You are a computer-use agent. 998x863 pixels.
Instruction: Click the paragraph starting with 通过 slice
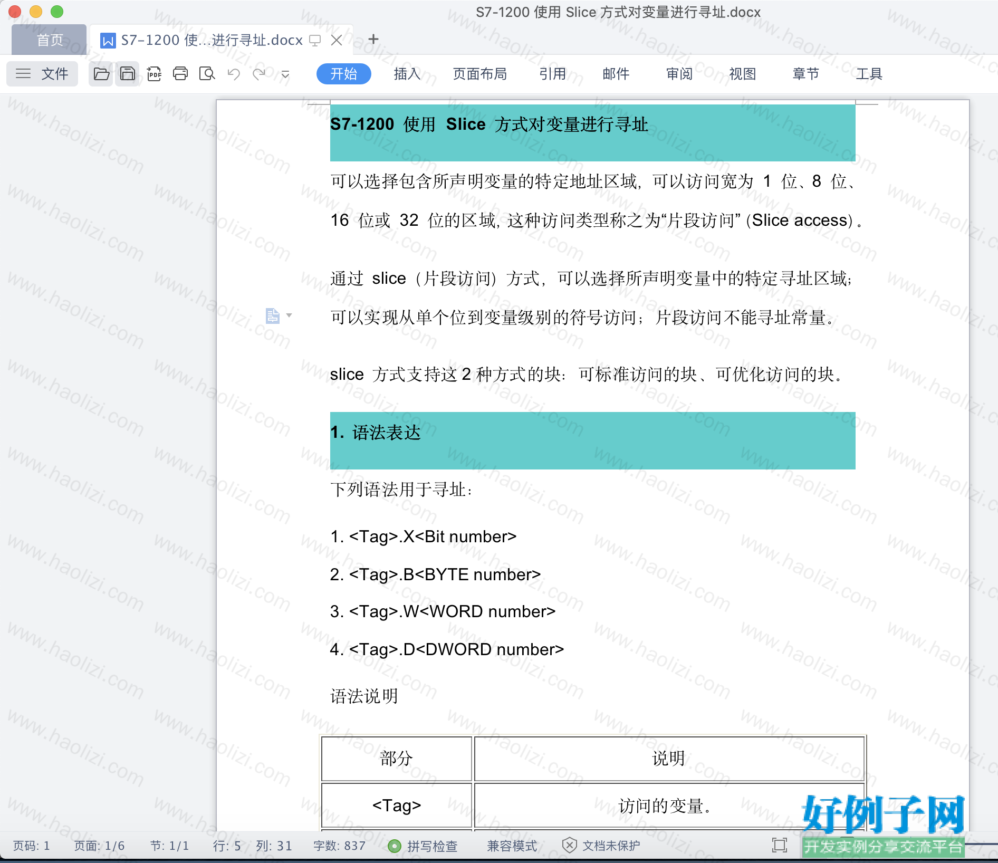coord(592,279)
